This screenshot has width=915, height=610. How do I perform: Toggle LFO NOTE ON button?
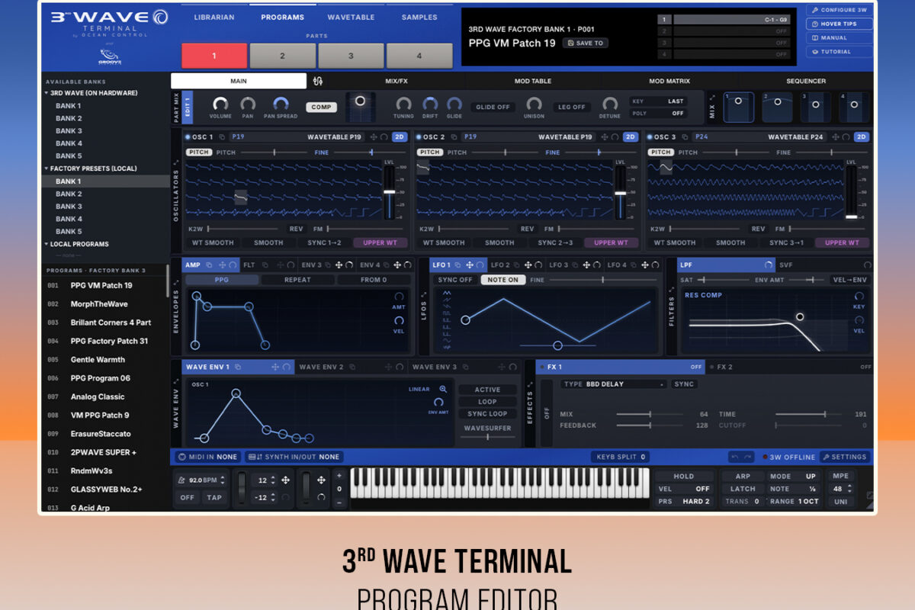tap(502, 280)
